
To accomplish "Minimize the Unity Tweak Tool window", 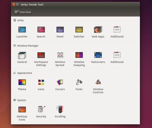I will pos(17,5).
